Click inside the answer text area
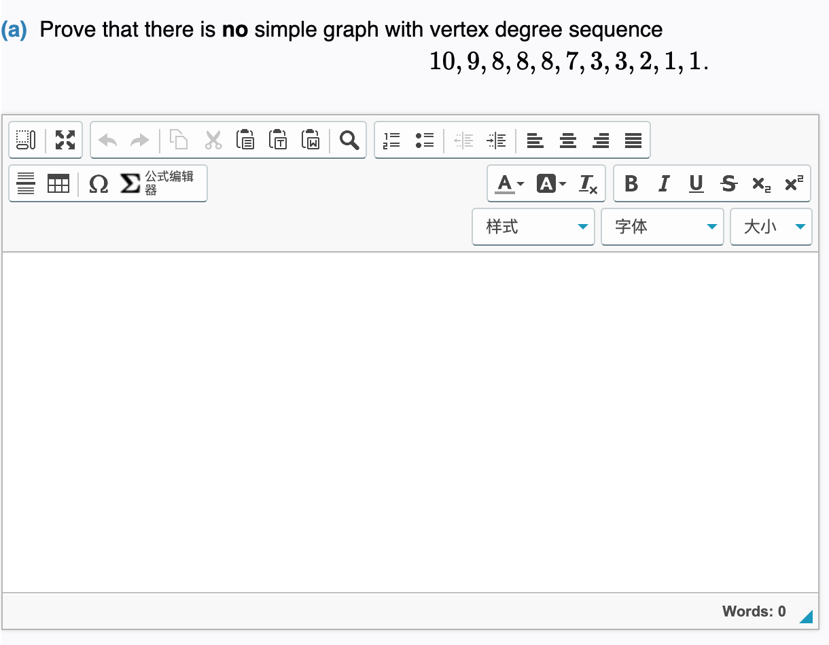 pyautogui.click(x=410, y=422)
